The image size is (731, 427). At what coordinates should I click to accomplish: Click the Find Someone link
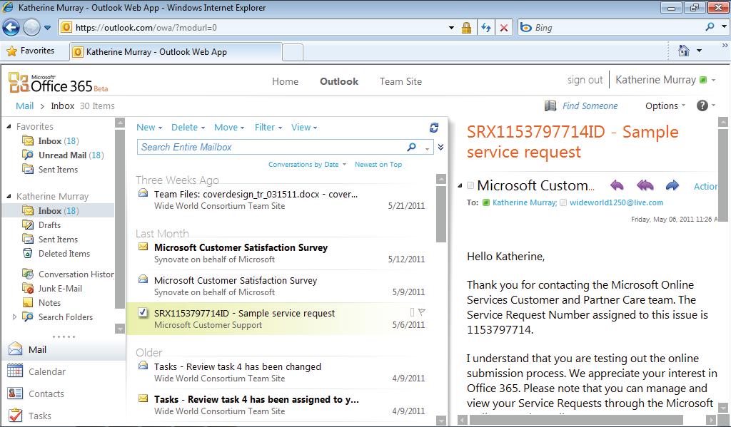click(x=590, y=106)
